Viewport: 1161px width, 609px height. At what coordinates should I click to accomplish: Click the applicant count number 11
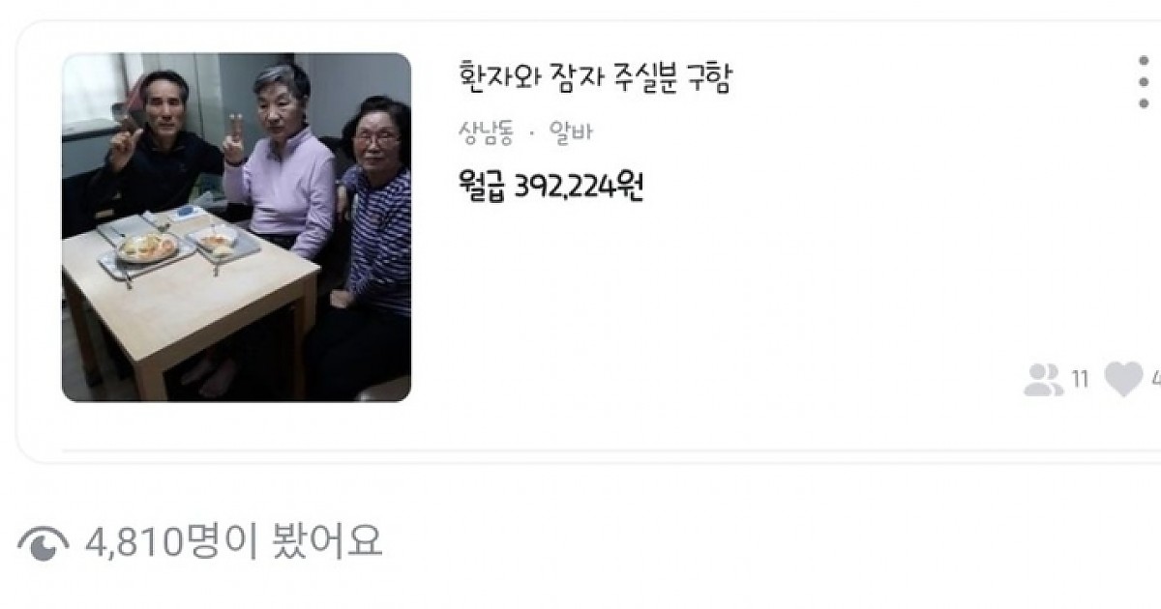[x=1080, y=380]
